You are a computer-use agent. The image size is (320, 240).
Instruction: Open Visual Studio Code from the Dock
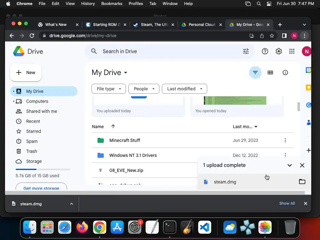coord(205,227)
